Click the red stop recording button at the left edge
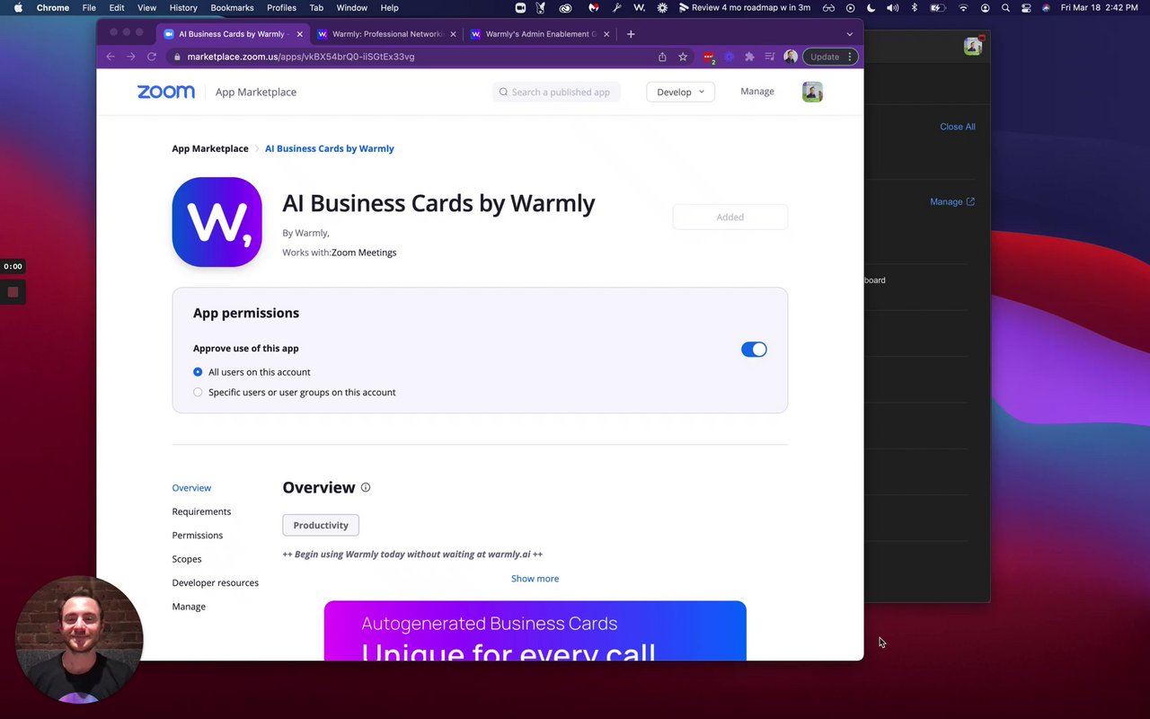Screen dimensions: 1150x719 pos(13,292)
